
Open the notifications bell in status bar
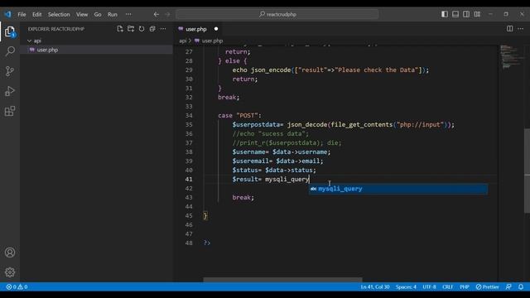pyautogui.click(x=521, y=287)
